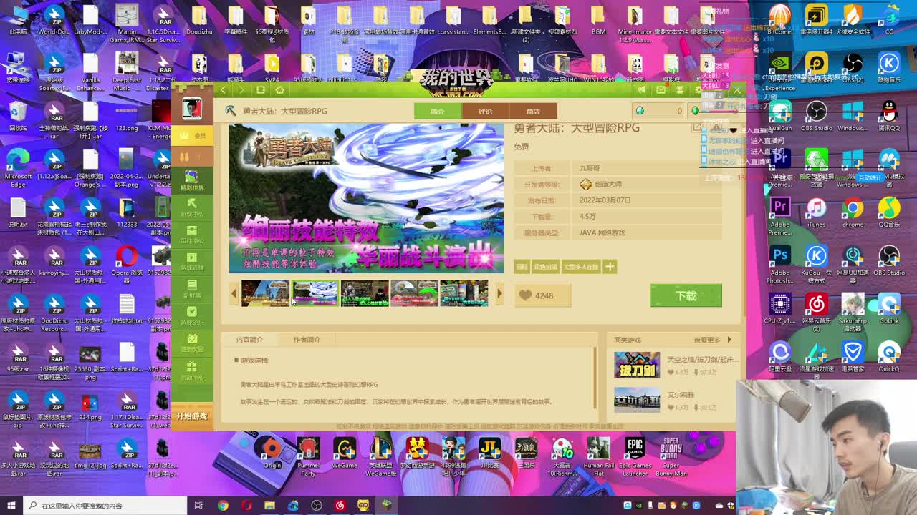Select the QuickQ desktop shortcut

pyautogui.click(x=888, y=357)
